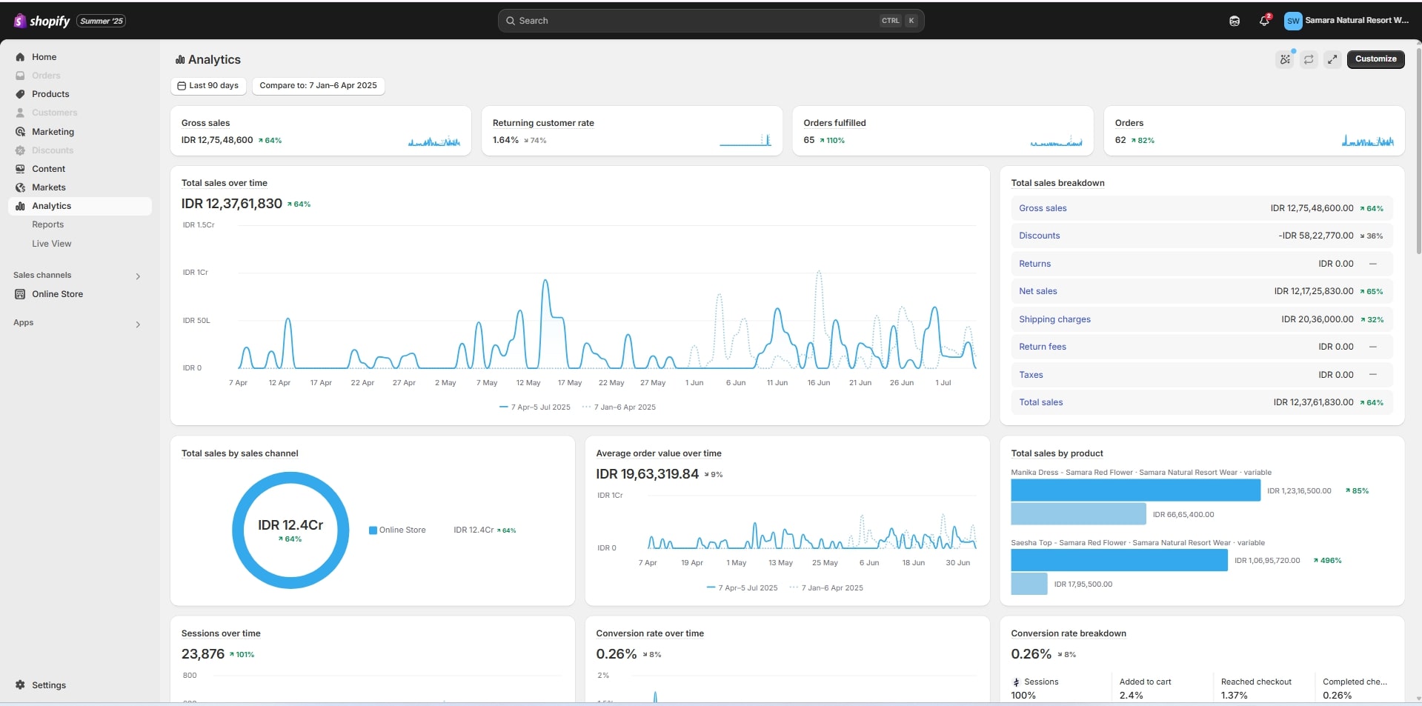
Task: Click the Marketing target icon
Action: (x=20, y=132)
